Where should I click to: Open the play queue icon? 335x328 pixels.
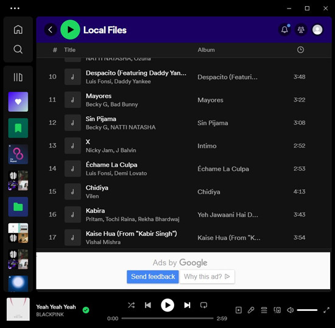pyautogui.click(x=264, y=310)
